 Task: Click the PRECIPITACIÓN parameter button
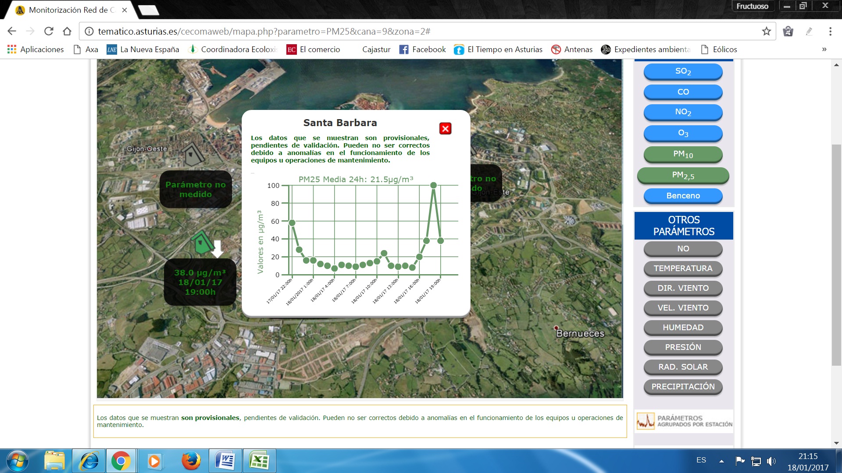[x=683, y=387]
